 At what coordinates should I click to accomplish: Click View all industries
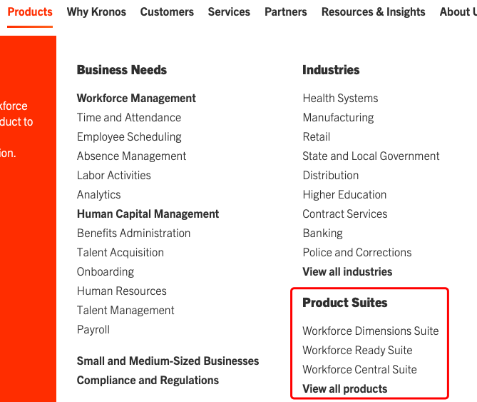tap(347, 272)
